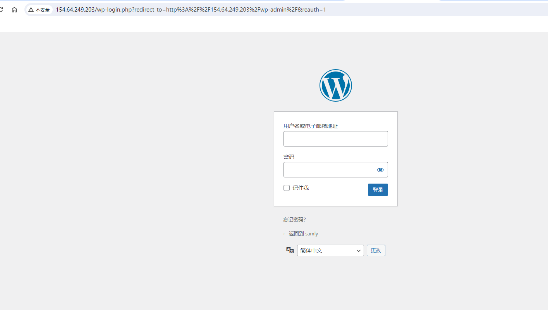548x310 pixels.
Task: Click the language translation icon
Action: coord(290,250)
